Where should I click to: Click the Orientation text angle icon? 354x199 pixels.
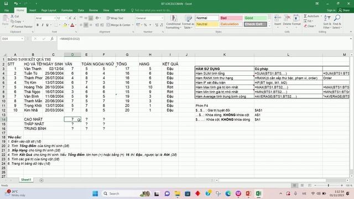[97, 18]
